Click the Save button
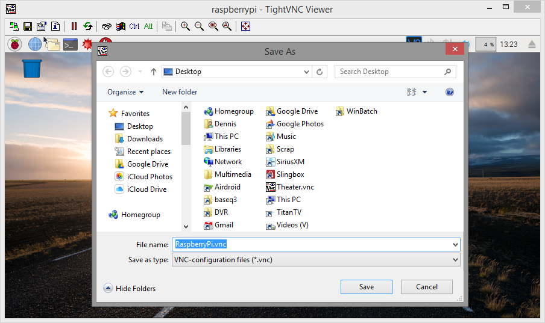This screenshot has height=323, width=545. (x=367, y=287)
